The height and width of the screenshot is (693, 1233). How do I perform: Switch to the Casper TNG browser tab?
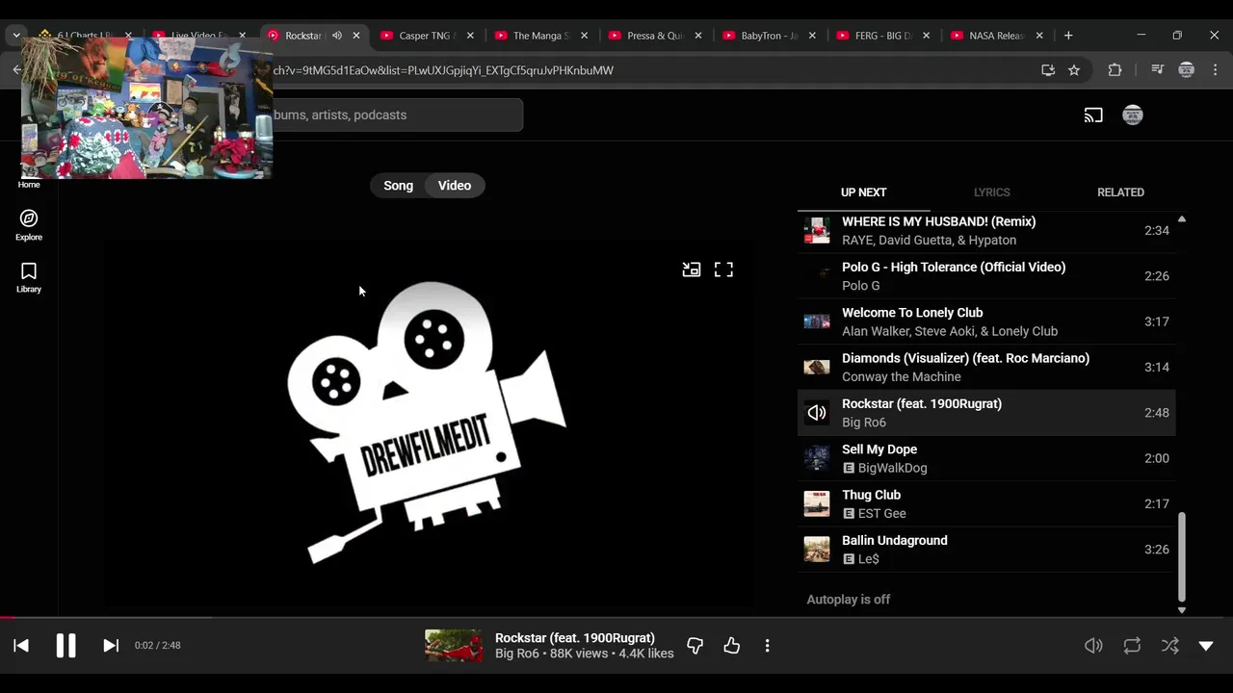427,36
